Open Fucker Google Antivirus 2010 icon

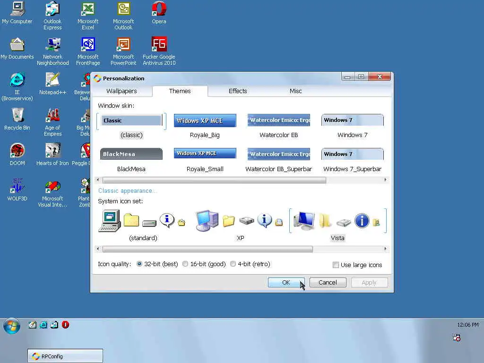coord(159,51)
